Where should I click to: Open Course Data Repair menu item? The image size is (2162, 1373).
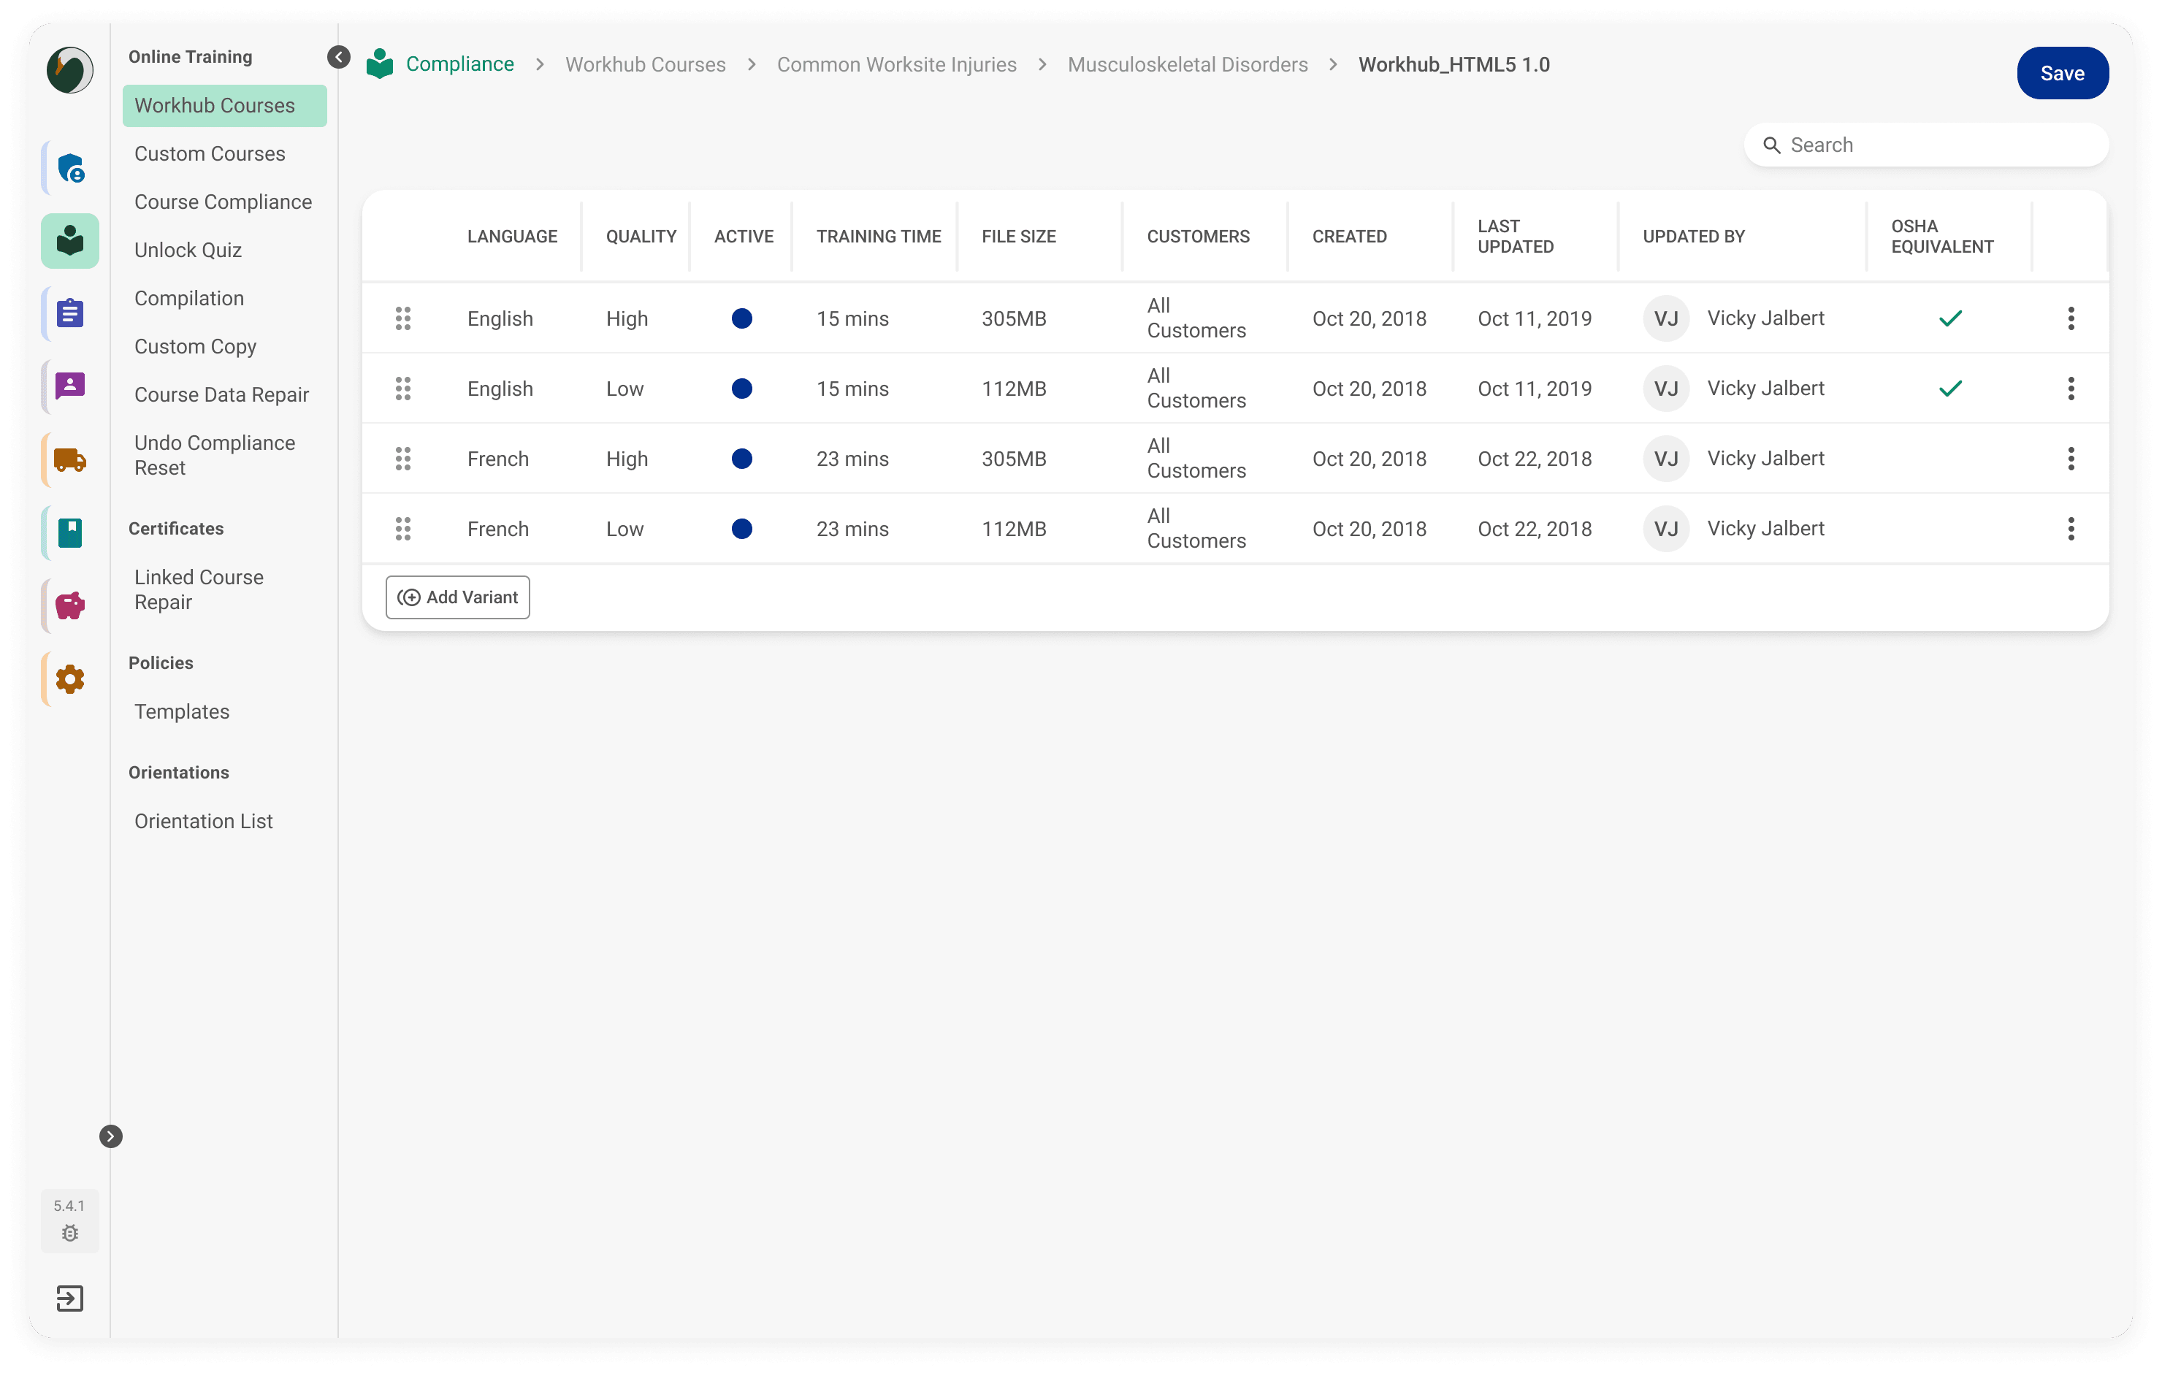click(x=221, y=394)
